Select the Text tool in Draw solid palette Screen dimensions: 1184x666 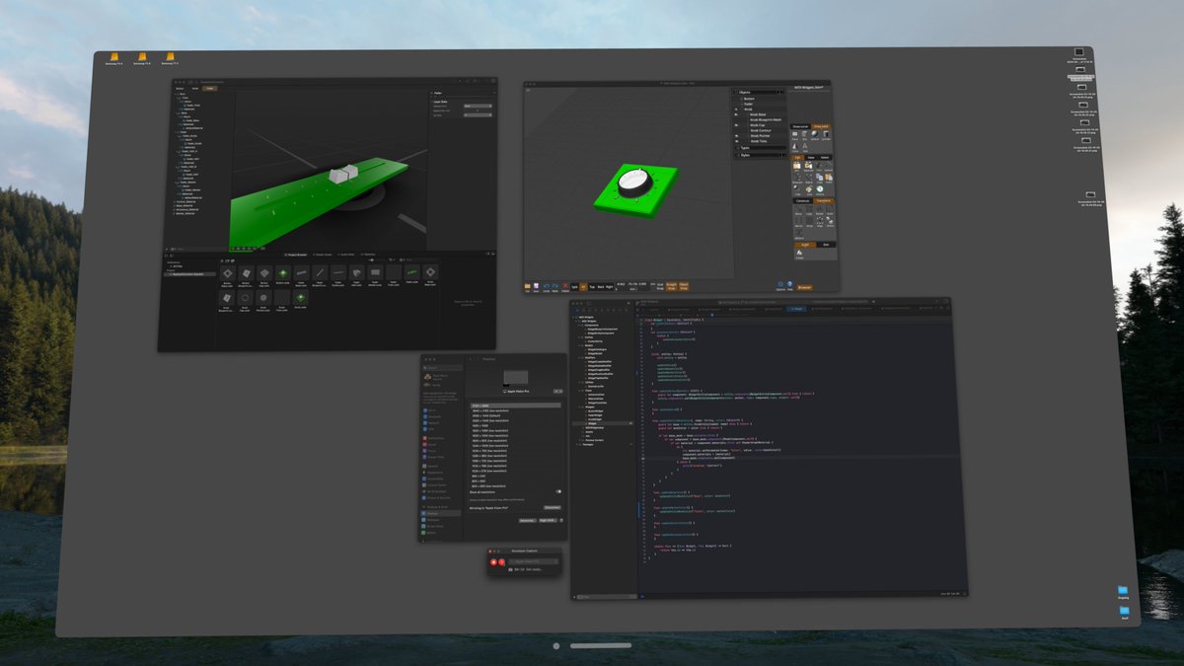click(805, 146)
